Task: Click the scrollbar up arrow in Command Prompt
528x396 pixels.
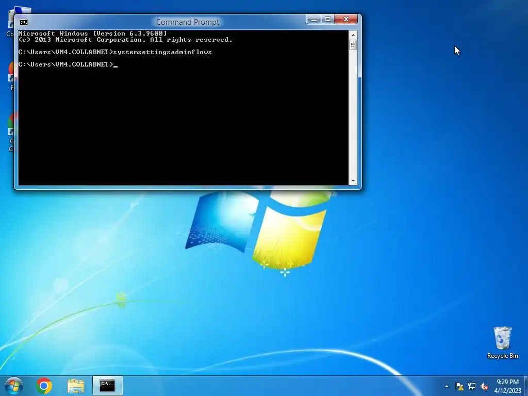Action: 353,35
